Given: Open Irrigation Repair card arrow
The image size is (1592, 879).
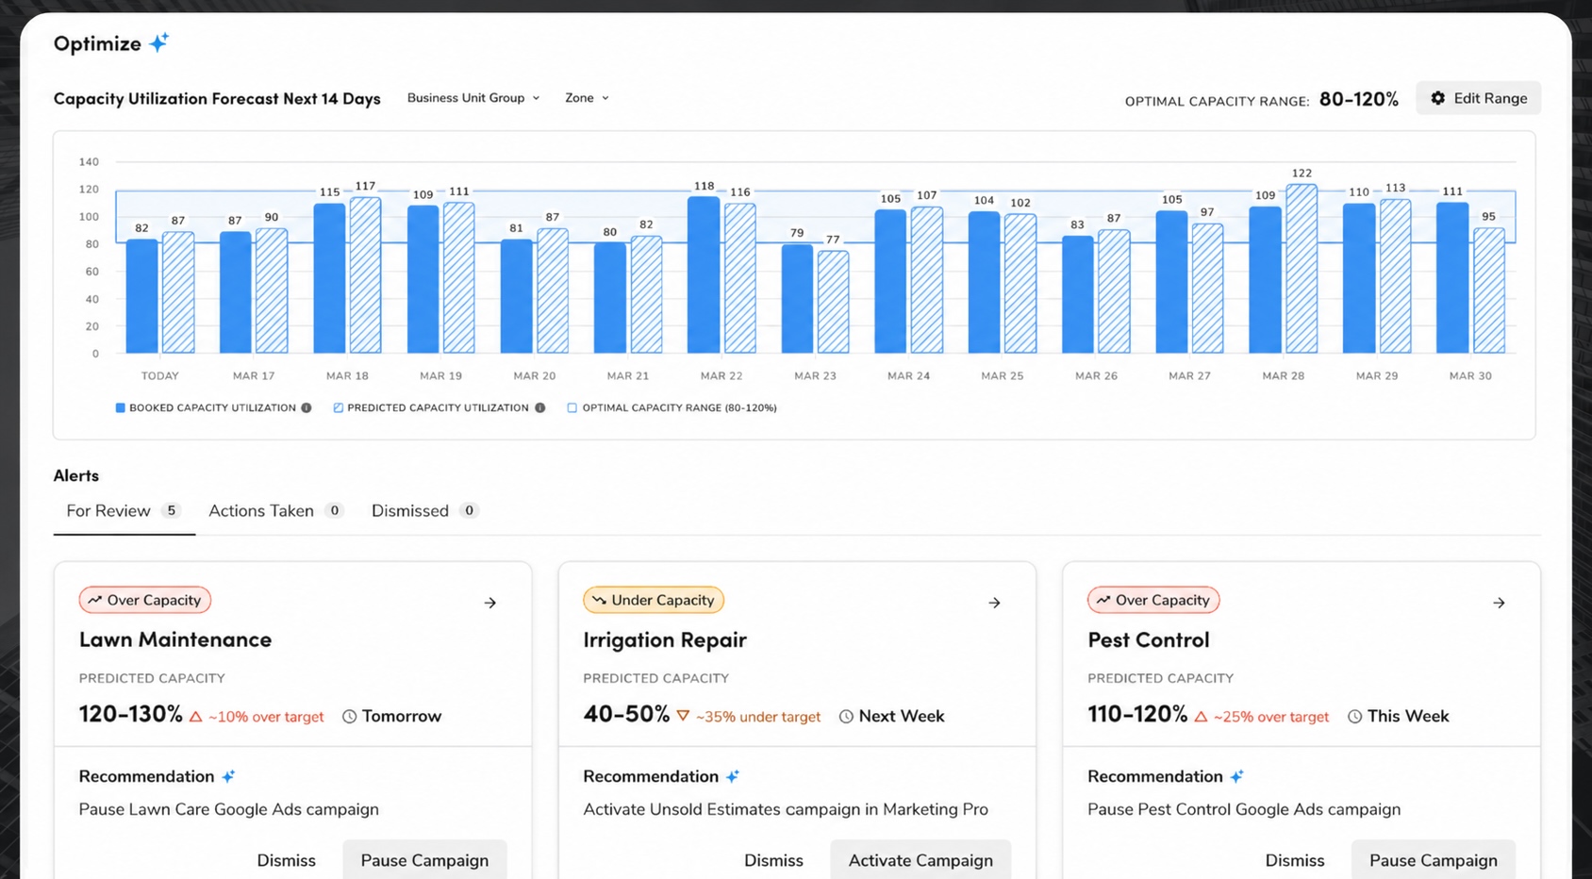Looking at the screenshot, I should (994, 603).
